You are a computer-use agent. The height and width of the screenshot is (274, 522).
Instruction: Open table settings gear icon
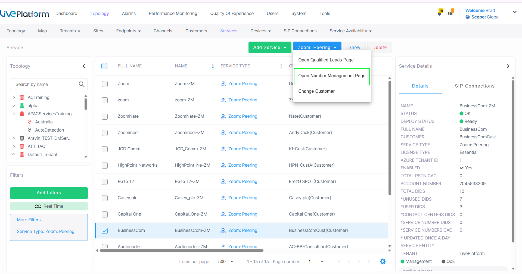coord(383,261)
